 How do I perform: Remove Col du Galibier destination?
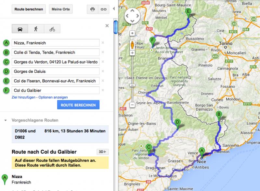click(103, 90)
